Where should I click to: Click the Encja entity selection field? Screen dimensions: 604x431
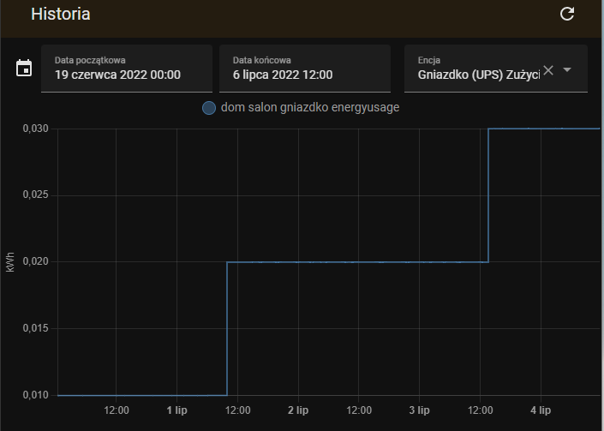496,69
